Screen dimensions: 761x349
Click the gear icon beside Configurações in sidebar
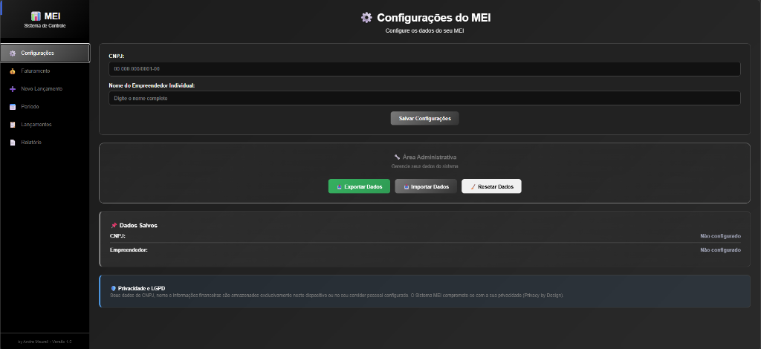pyautogui.click(x=13, y=53)
